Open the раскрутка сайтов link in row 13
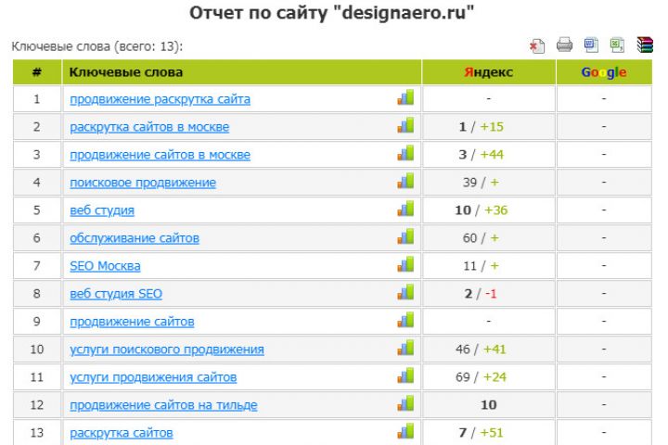The height and width of the screenshot is (445, 668). point(121,433)
